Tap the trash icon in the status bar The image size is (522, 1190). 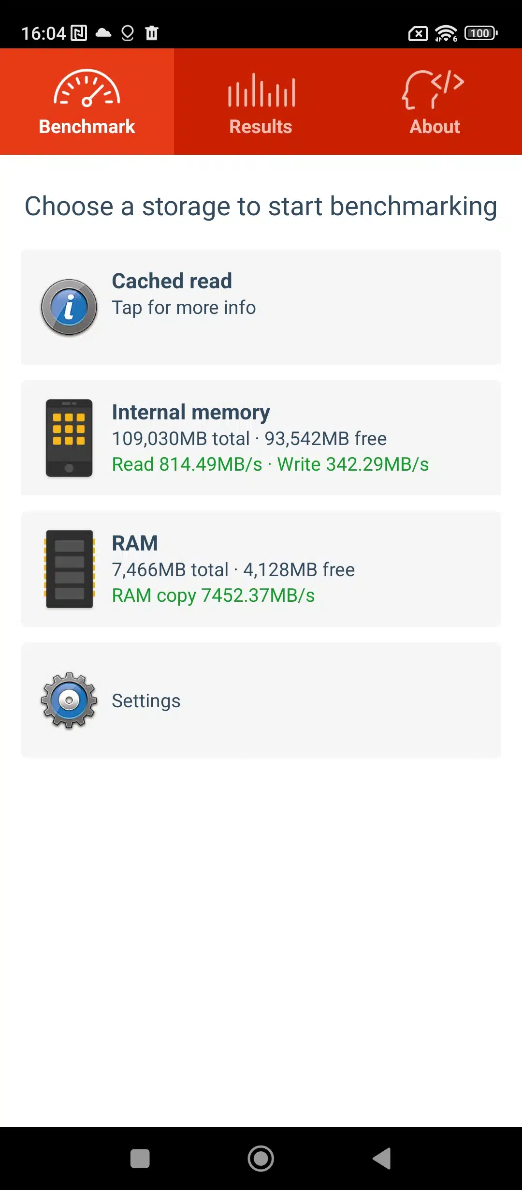click(152, 33)
